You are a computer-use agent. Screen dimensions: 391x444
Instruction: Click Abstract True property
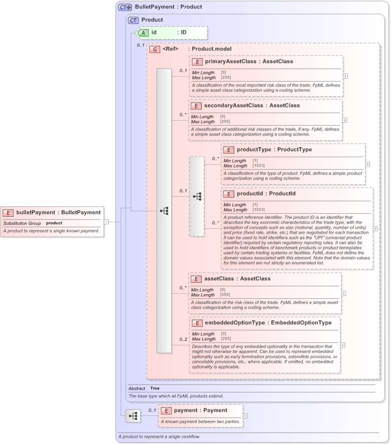coord(144,388)
